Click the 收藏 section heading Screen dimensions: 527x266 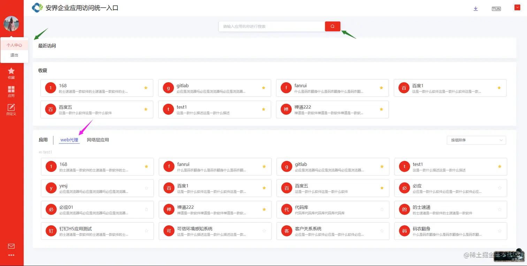(43, 70)
